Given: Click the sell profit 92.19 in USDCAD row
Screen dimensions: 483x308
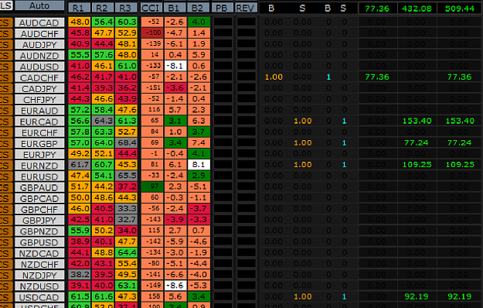Looking at the screenshot, I should point(417,296).
